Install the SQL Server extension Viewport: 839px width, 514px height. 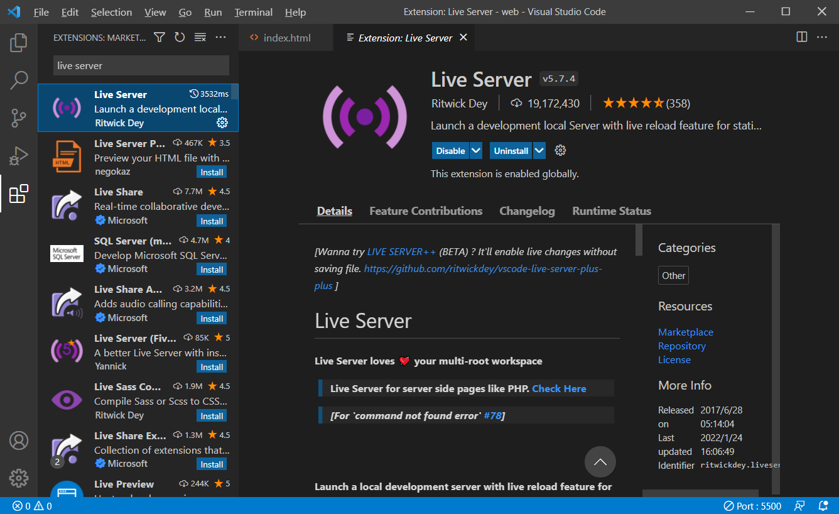pos(212,270)
